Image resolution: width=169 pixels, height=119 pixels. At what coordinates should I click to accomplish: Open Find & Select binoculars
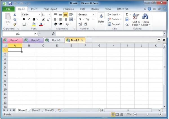tap(145, 19)
